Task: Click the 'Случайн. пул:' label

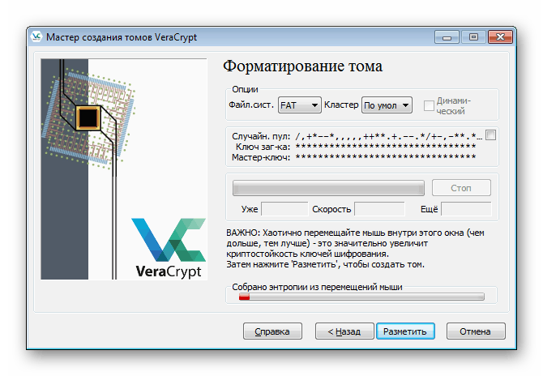Action: pos(261,136)
